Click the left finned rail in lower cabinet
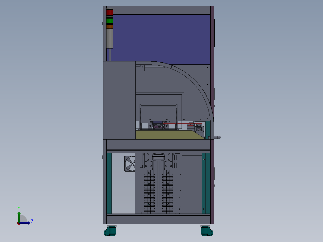The width and height of the screenshot is (323, 242). pos(149,192)
